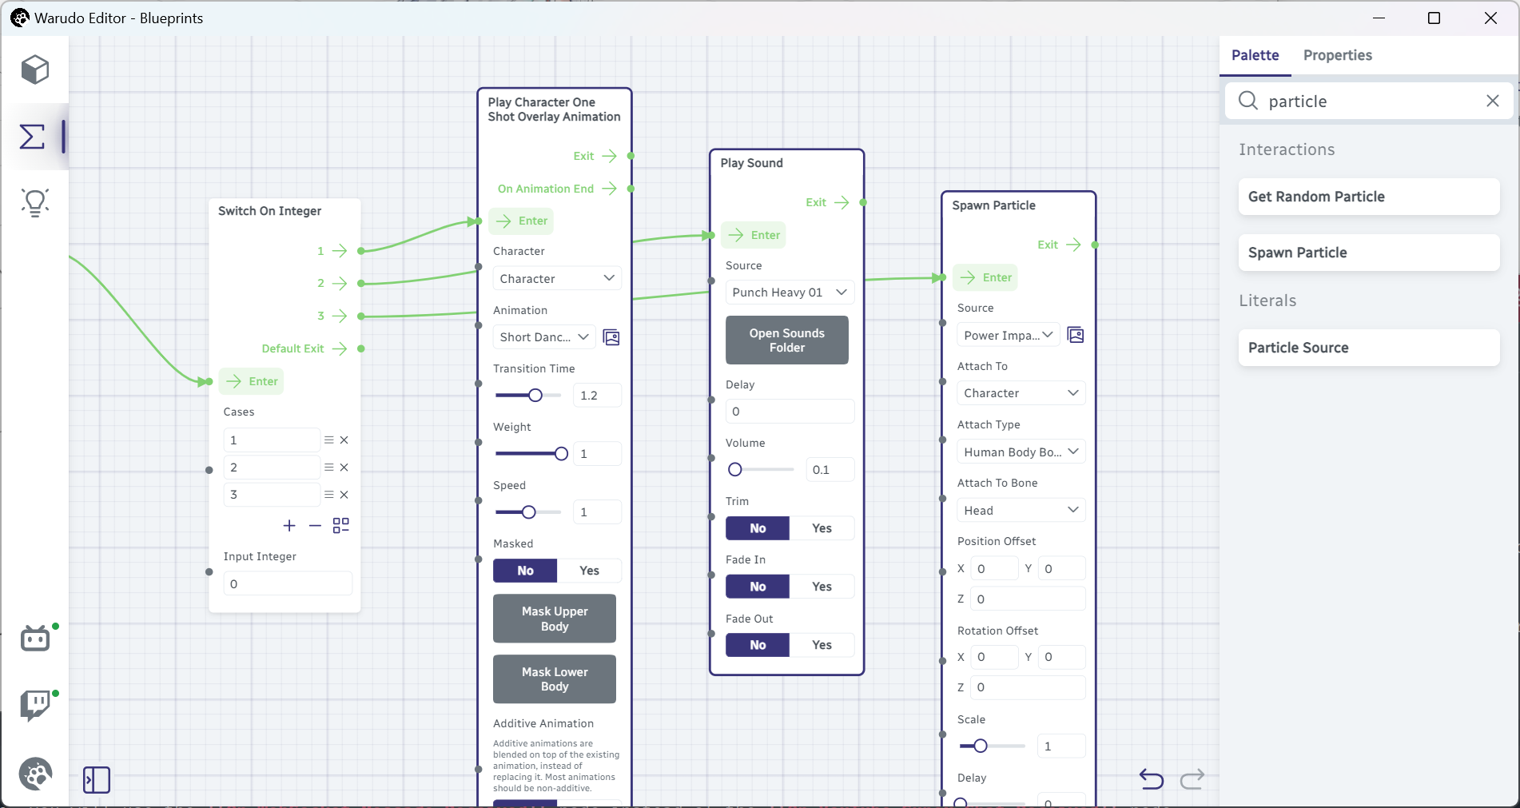This screenshot has width=1520, height=808.
Task: Open particle preview gallery icon beside Power Impact
Action: 1076,335
